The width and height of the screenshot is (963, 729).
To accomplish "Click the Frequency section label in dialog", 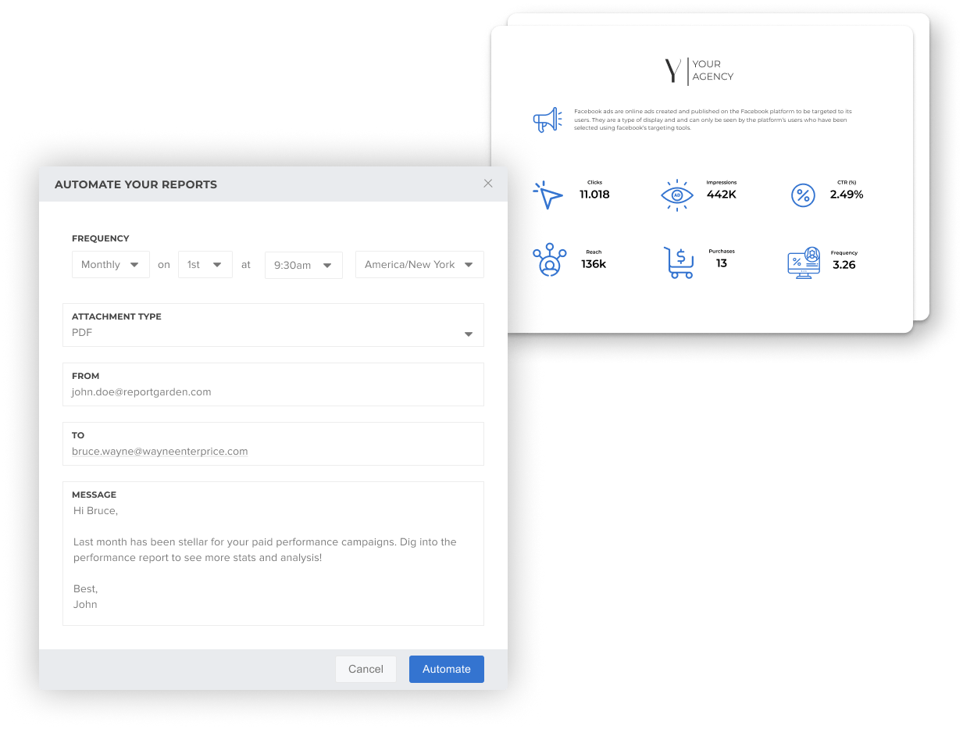I will point(101,238).
